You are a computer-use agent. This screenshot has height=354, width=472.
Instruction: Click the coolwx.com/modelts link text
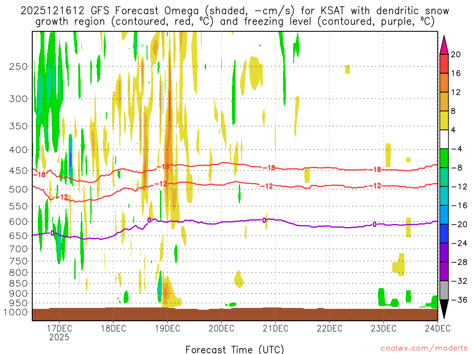pyautogui.click(x=424, y=348)
